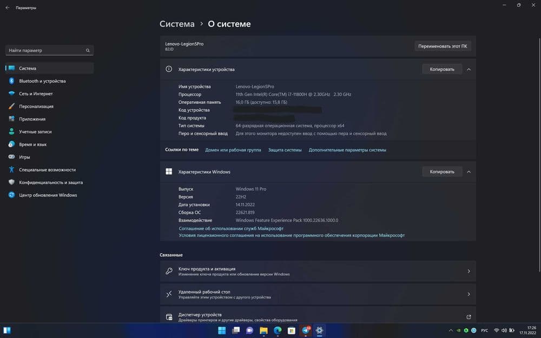Open Task View on the taskbar
The image size is (541, 338).
[x=236, y=330]
